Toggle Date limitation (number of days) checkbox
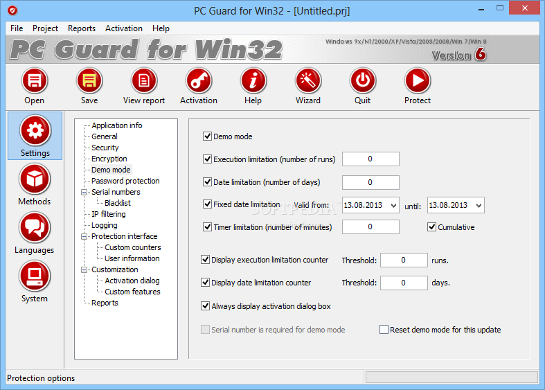The image size is (545, 390). point(207,181)
